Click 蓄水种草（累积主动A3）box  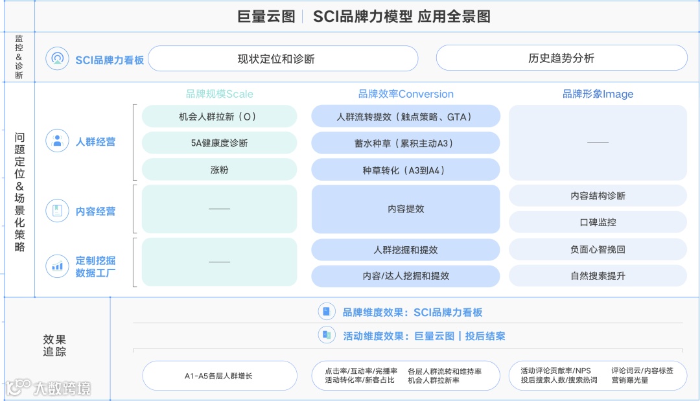[x=406, y=143]
